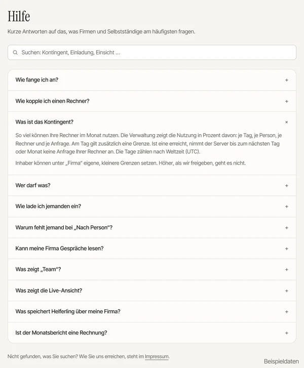Image resolution: width=304 pixels, height=368 pixels.
Task: Click the plus icon beside "Wer darf was?"
Action: click(x=287, y=186)
